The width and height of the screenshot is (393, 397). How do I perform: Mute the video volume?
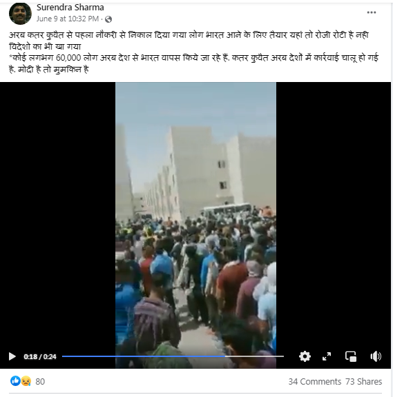point(376,356)
